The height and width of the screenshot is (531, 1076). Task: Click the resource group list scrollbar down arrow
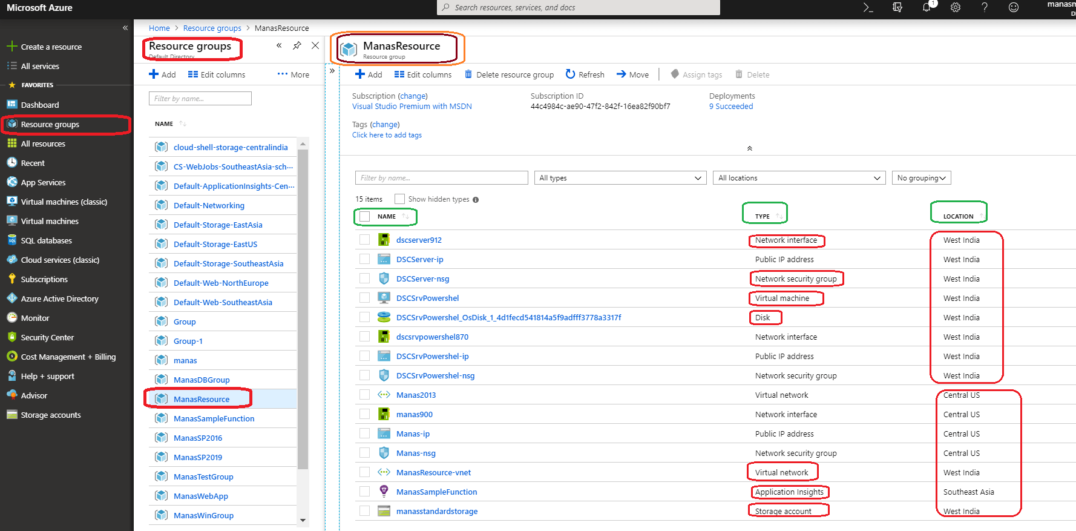[303, 520]
